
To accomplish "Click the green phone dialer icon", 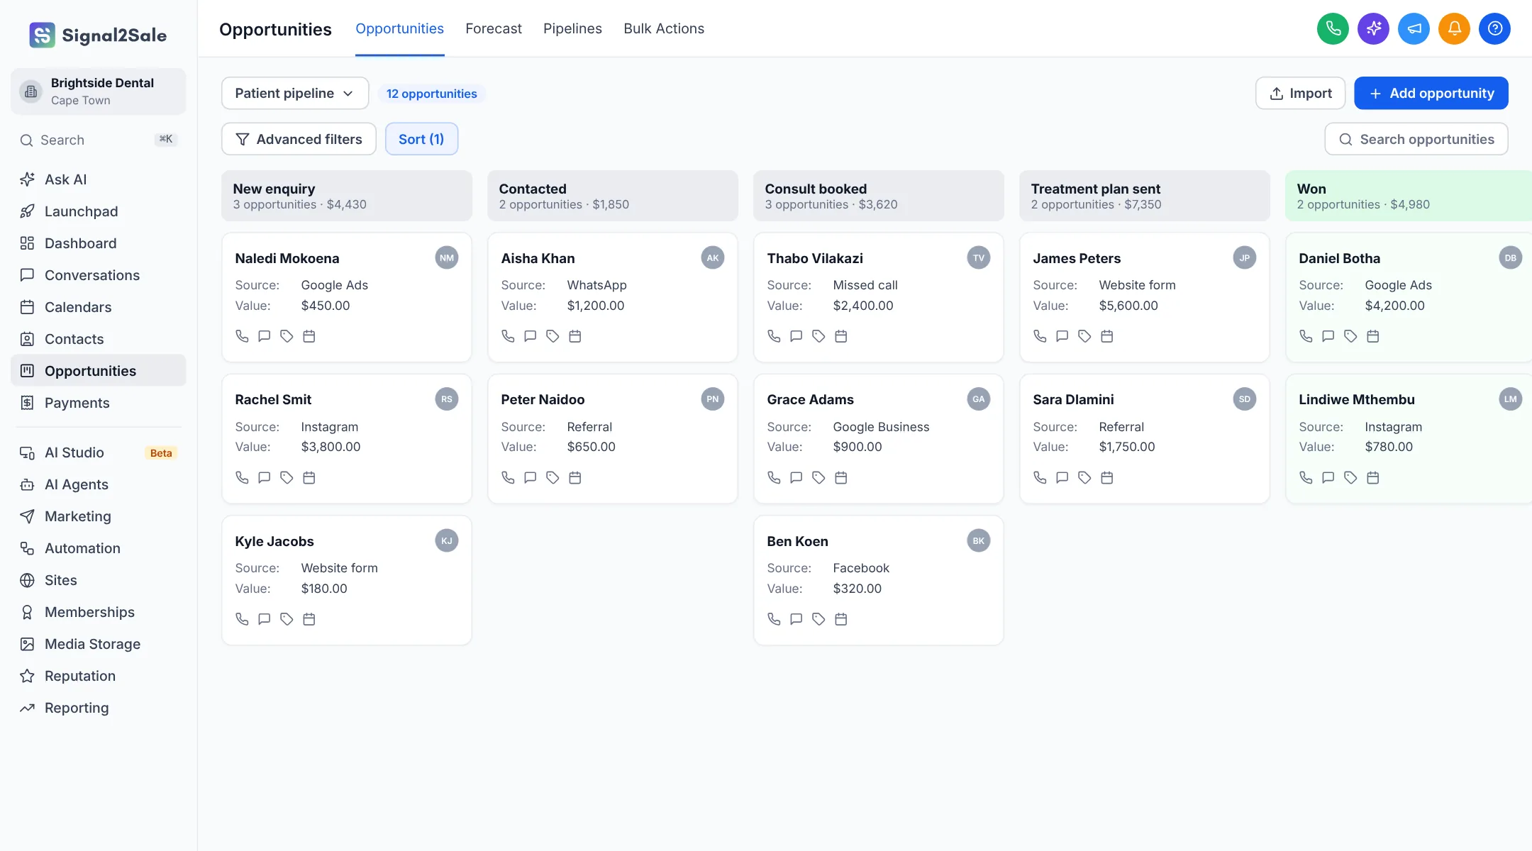I will (x=1333, y=28).
